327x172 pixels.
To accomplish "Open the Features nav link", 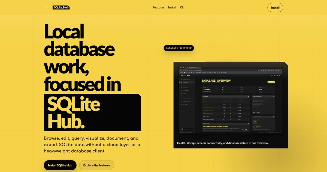I will [x=159, y=7].
